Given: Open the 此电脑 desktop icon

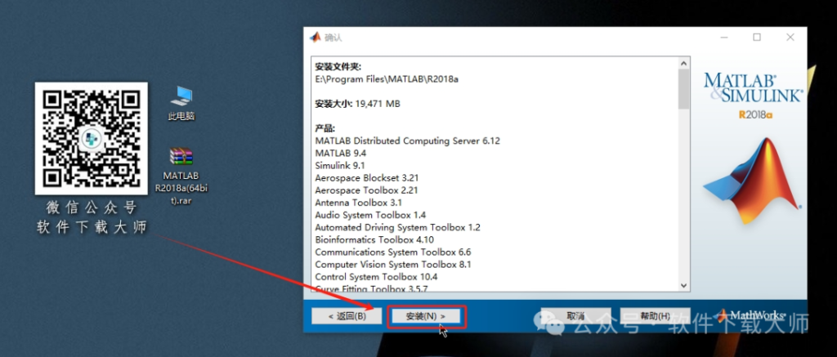Looking at the screenshot, I should tap(181, 103).
